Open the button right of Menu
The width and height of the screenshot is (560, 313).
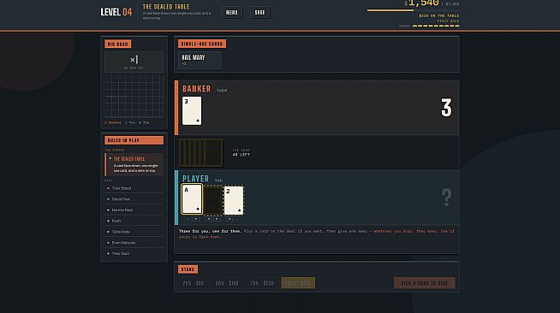coord(260,13)
